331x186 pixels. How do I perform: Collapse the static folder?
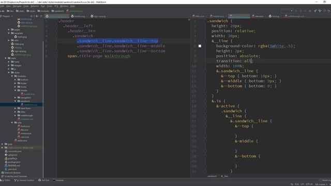[6, 58]
